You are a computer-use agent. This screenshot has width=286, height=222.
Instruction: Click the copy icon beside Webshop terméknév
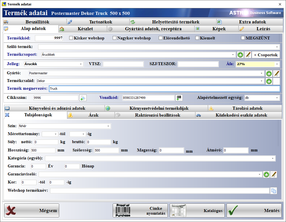coord(274,191)
